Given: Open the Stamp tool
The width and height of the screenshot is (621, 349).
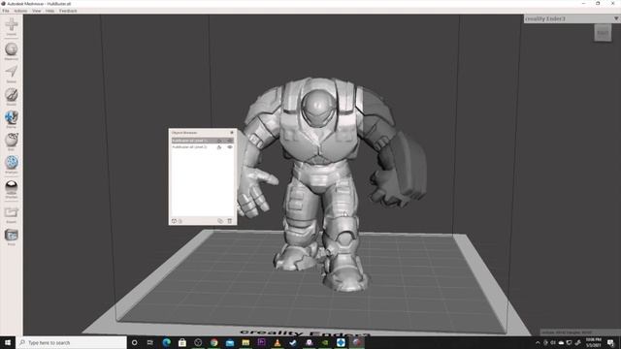Looking at the screenshot, I should [x=11, y=119].
